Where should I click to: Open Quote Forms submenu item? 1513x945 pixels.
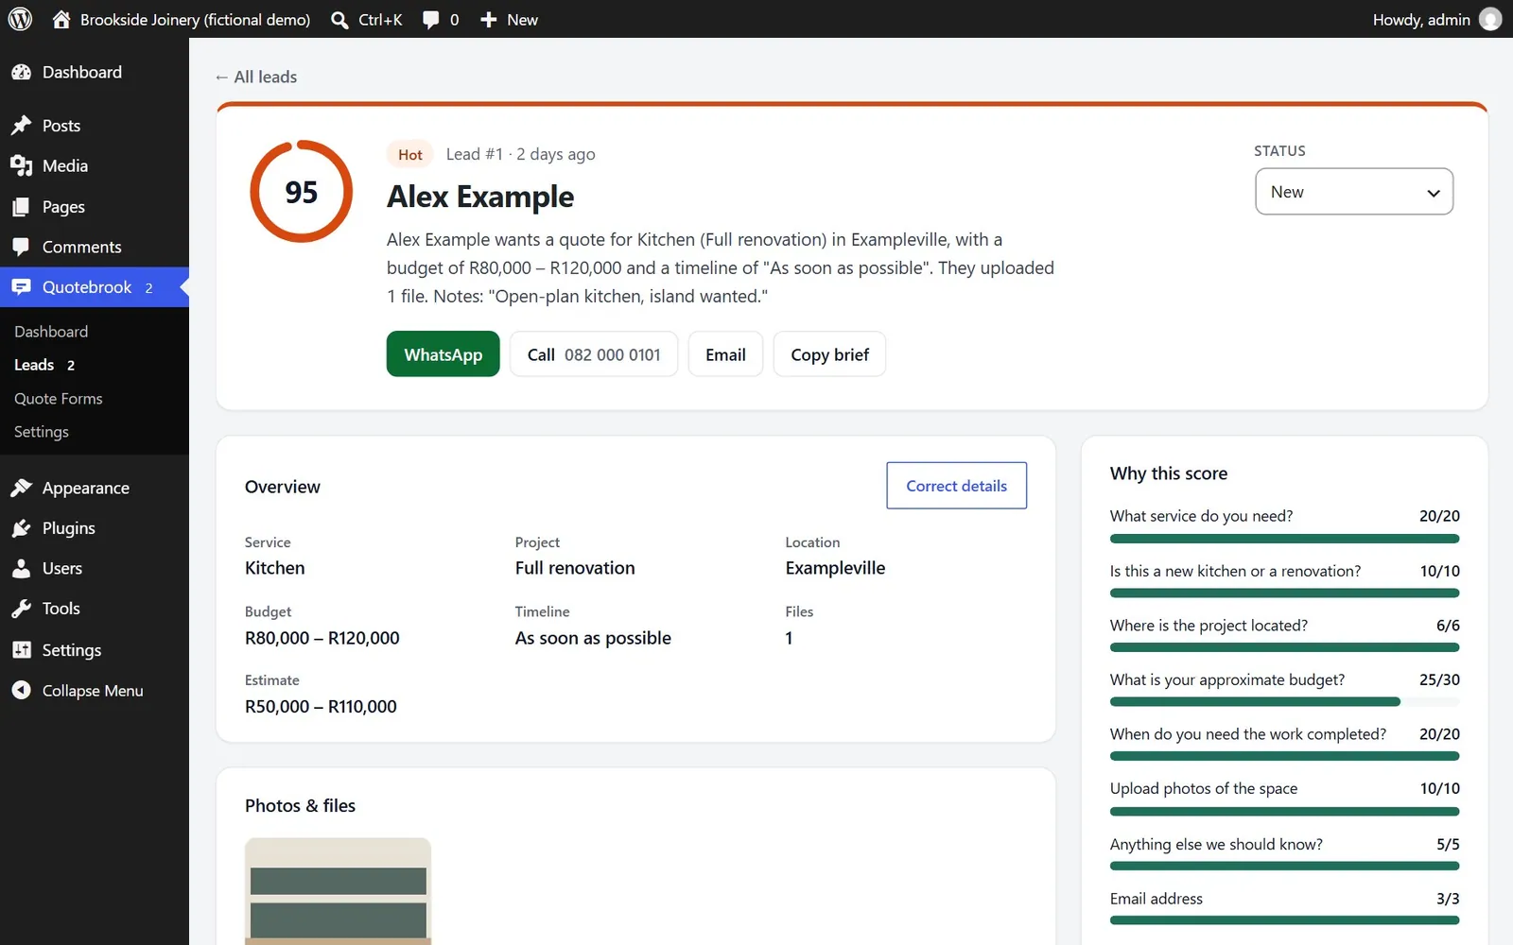[59, 399]
